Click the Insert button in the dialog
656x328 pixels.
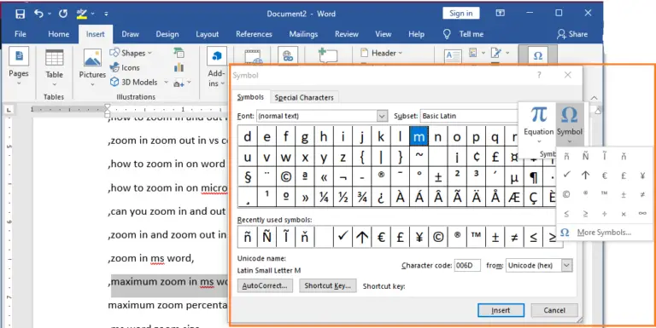click(501, 310)
